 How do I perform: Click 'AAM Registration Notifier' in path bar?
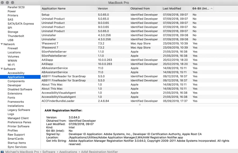100,152
